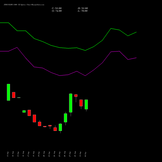The height and width of the screenshot is (162, 162).
Task: Select the small red candle for 28 Aug
Action: pos(76,96)
